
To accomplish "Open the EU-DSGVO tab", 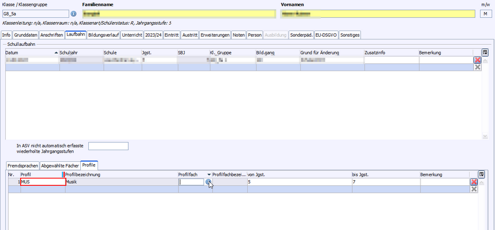I will (326, 35).
